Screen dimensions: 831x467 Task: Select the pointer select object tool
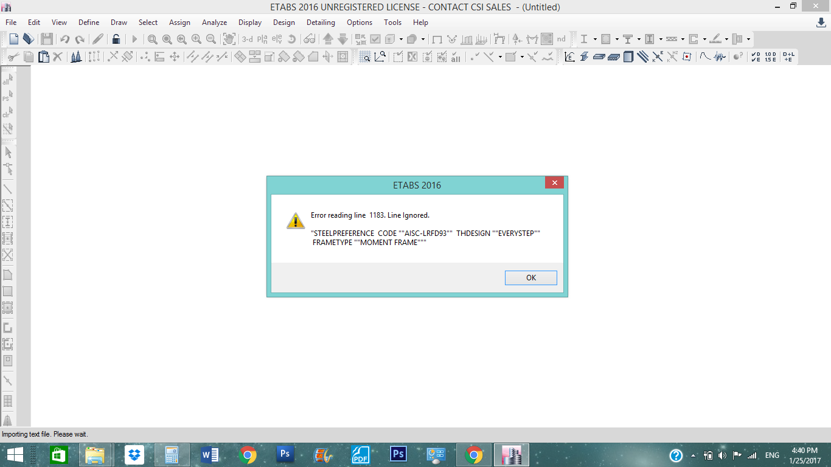tap(8, 152)
